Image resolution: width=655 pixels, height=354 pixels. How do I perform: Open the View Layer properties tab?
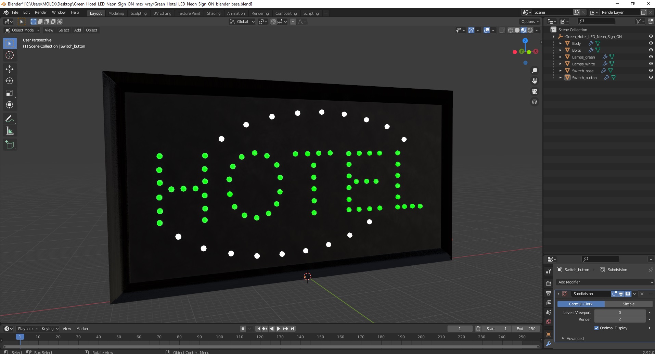click(x=549, y=303)
